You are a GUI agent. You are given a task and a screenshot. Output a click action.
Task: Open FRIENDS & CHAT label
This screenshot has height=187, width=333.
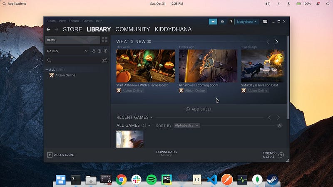coord(269,155)
